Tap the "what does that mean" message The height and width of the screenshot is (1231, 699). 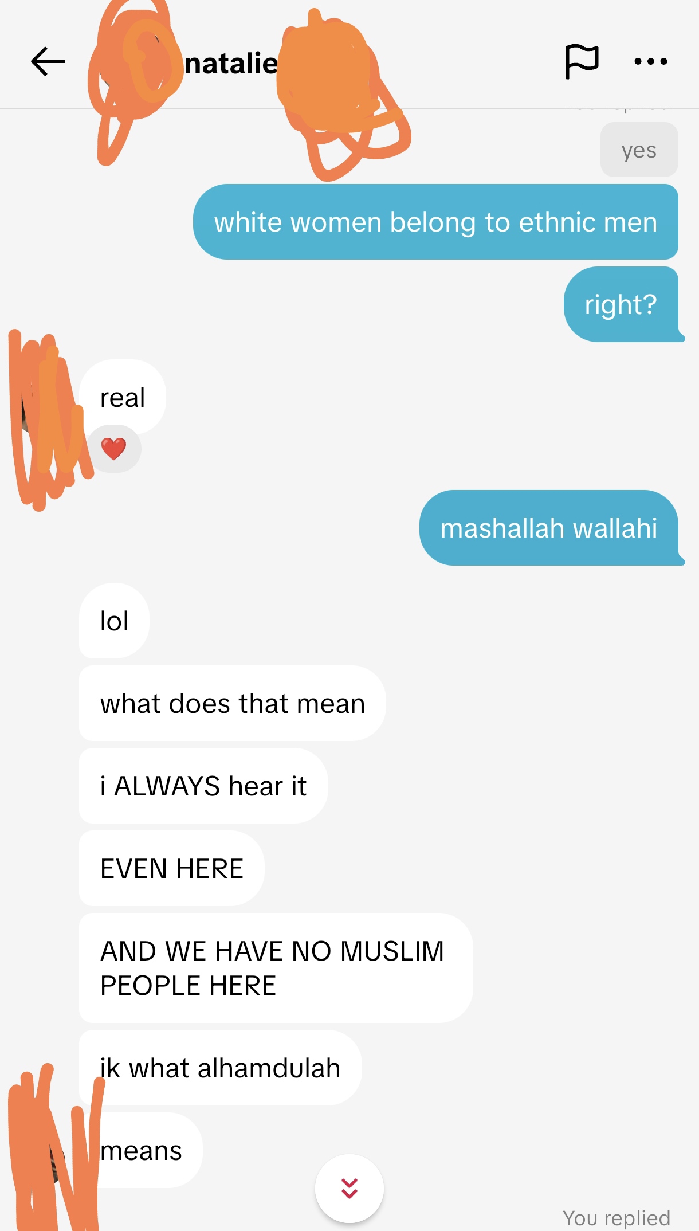pos(232,703)
